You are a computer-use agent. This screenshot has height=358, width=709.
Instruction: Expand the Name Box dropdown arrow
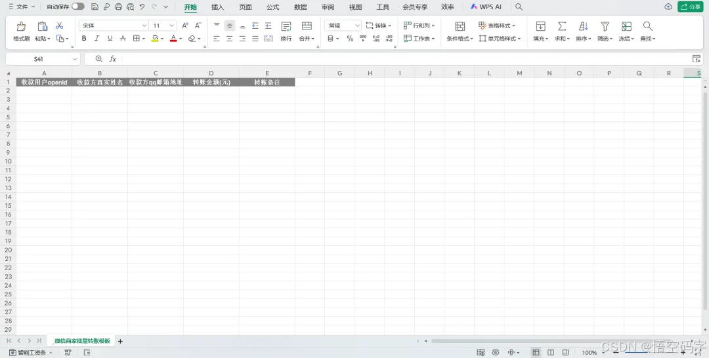click(x=75, y=59)
